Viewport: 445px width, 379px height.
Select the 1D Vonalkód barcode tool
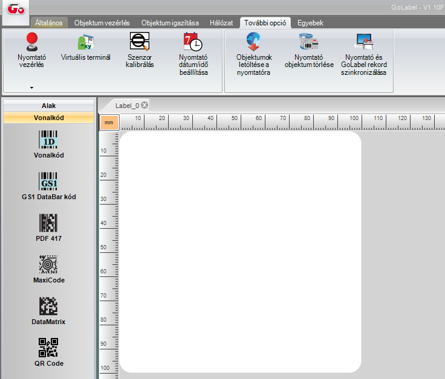point(48,144)
